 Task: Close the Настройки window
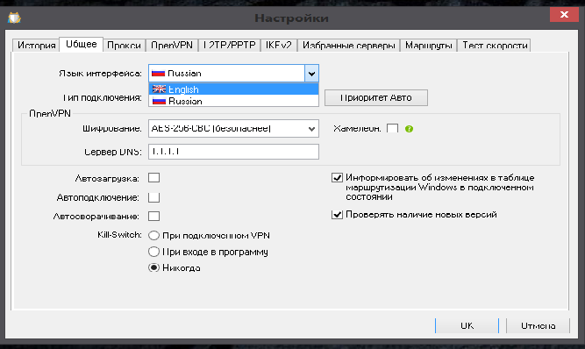(x=564, y=15)
